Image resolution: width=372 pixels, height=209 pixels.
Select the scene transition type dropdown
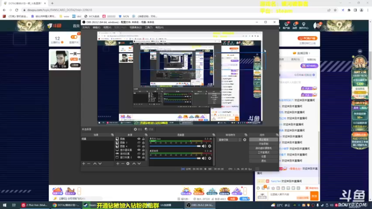tap(230, 140)
